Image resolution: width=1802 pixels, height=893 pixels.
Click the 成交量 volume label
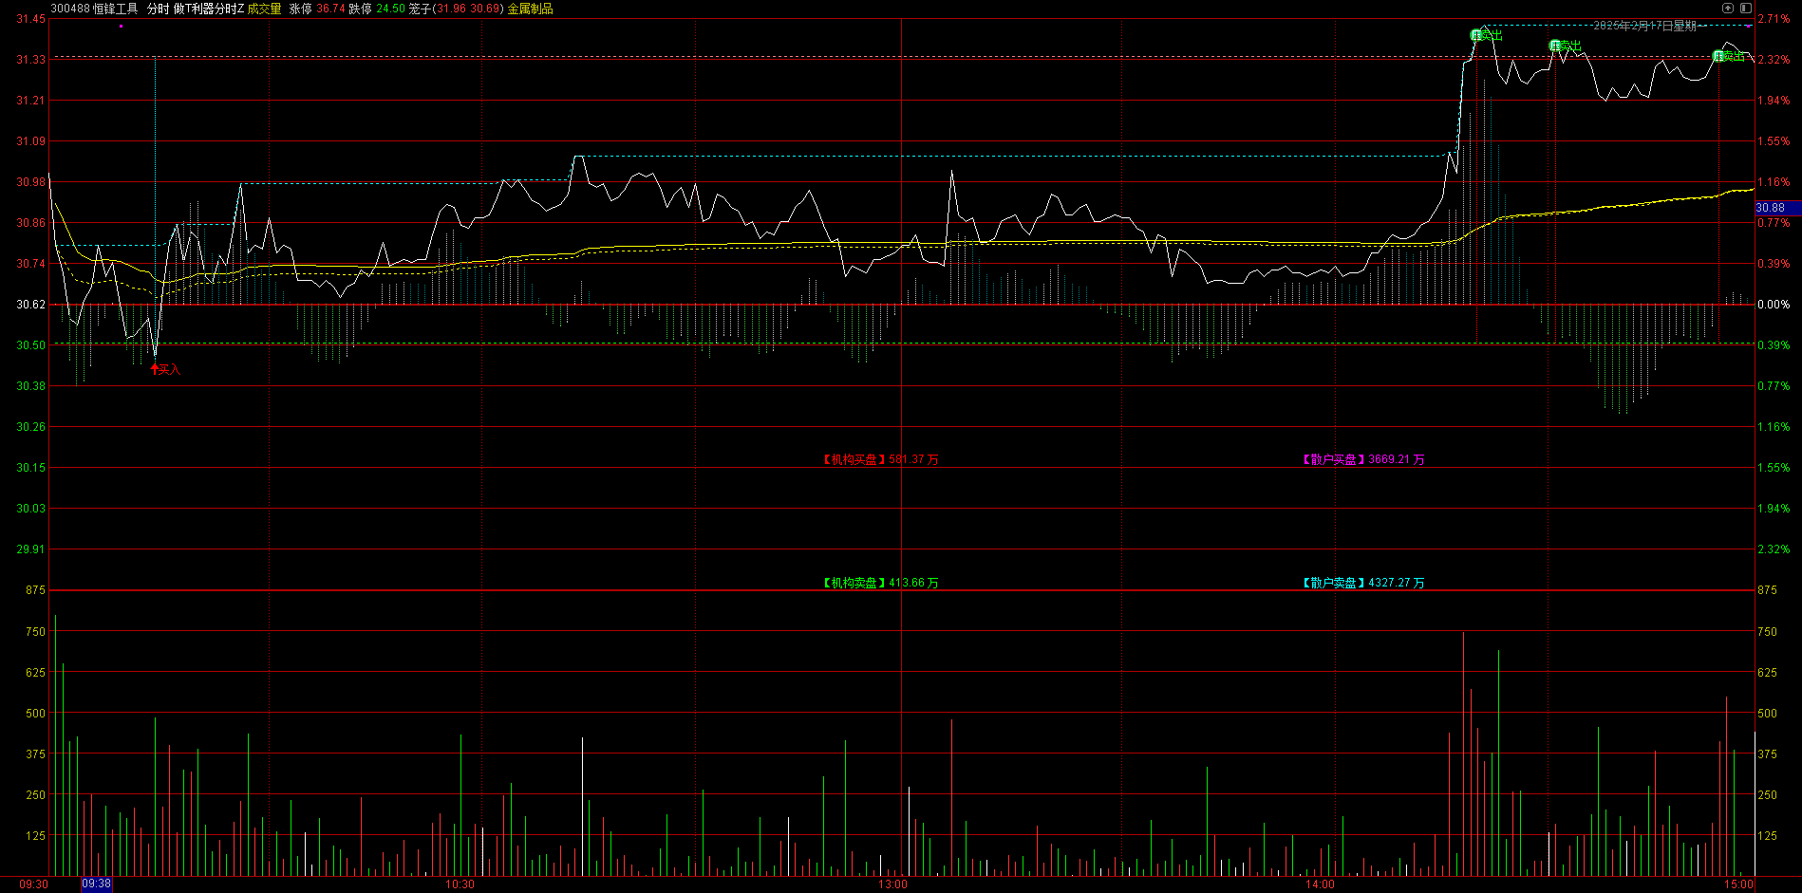[265, 9]
